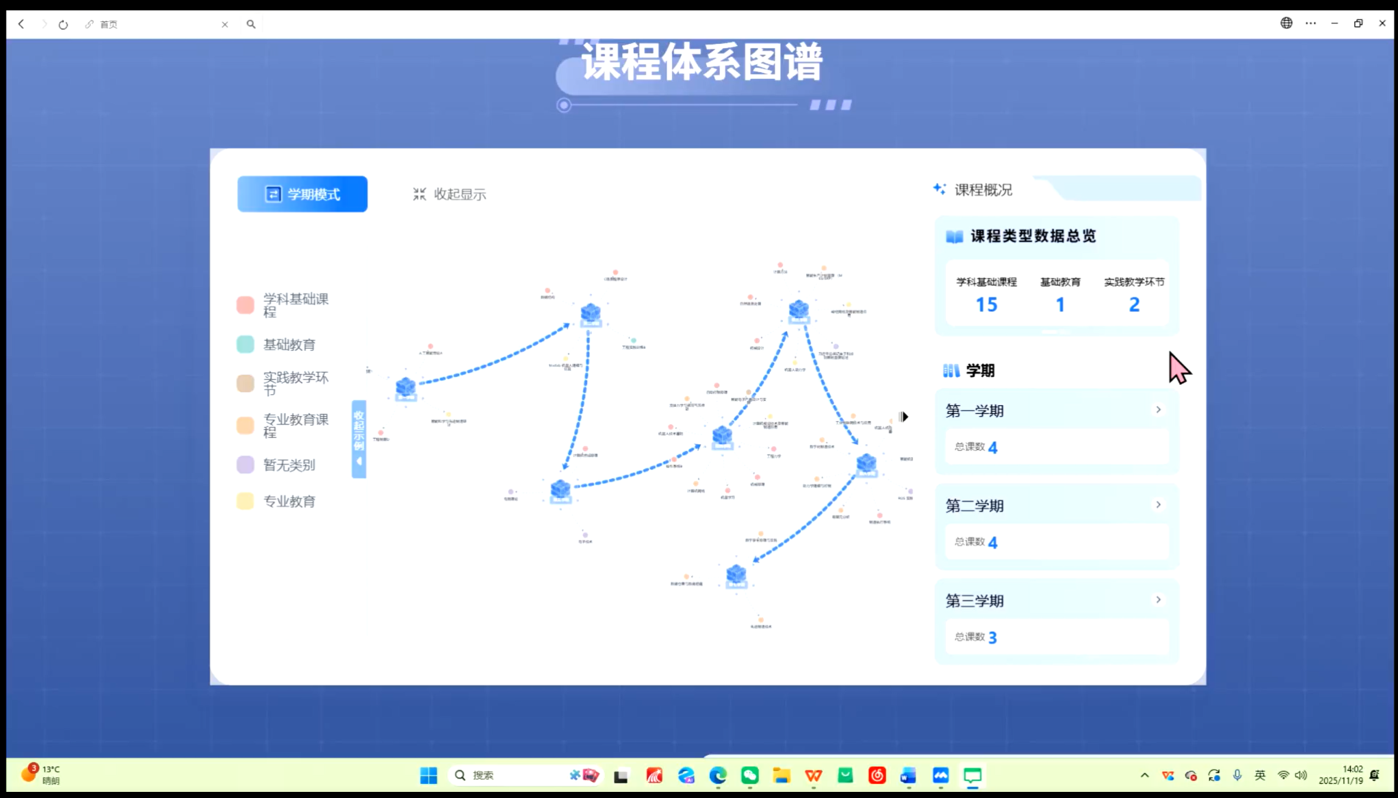Open the three-dots more options menu
The image size is (1398, 798).
pos(1310,23)
